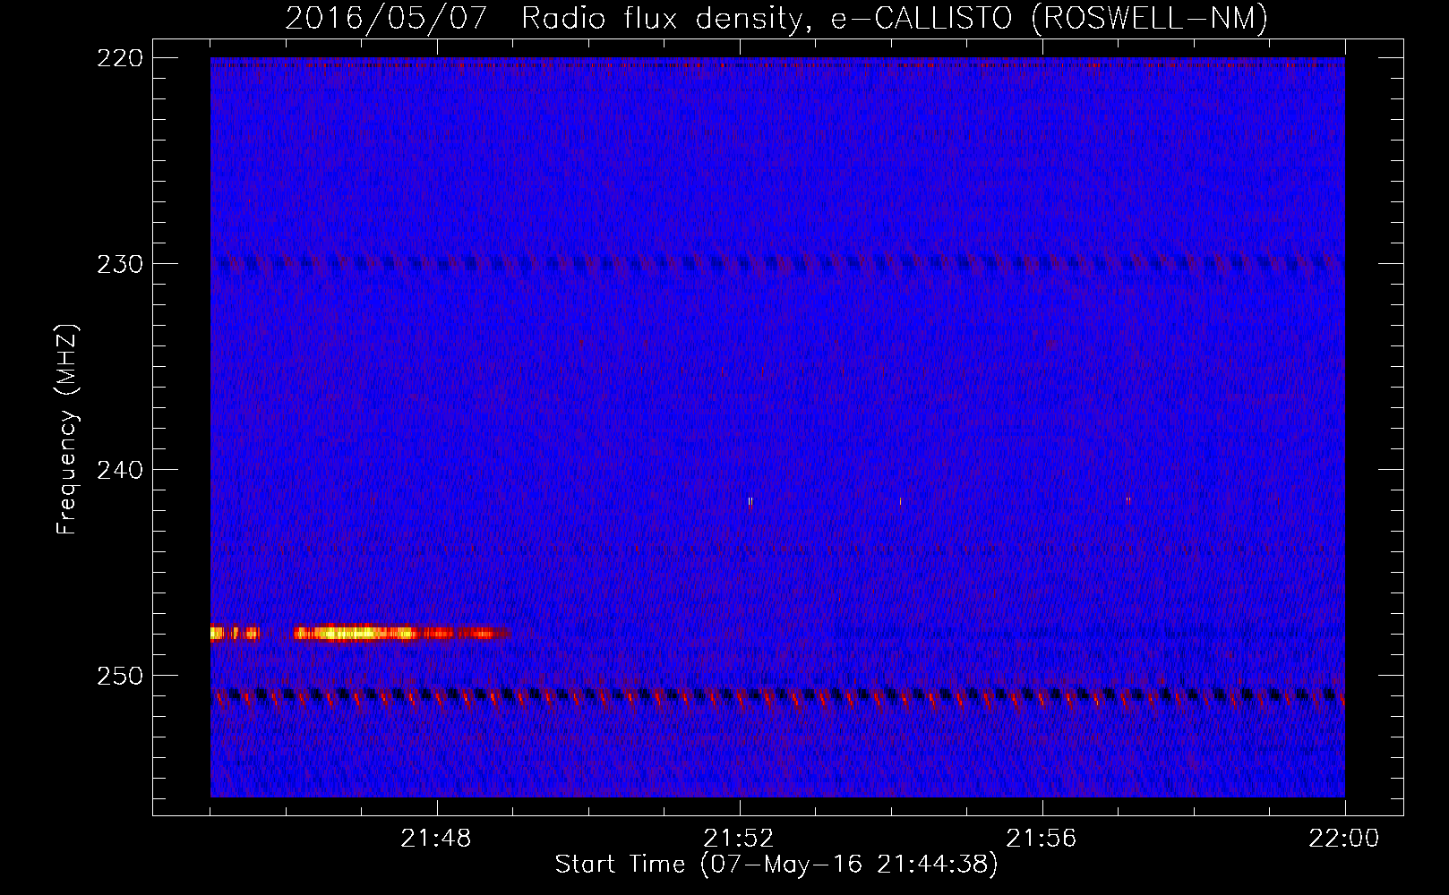Click the time tick label 22:00
Viewport: 1449px width, 895px height.
click(x=1344, y=839)
